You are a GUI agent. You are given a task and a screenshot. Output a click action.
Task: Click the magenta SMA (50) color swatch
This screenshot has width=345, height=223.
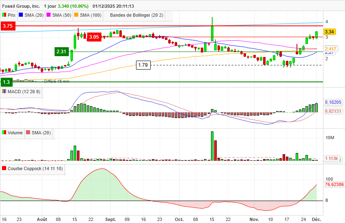coord(48,15)
